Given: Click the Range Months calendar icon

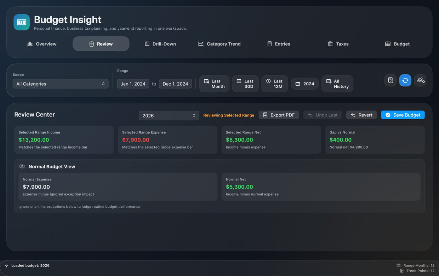Looking at the screenshot, I should 399,265.
